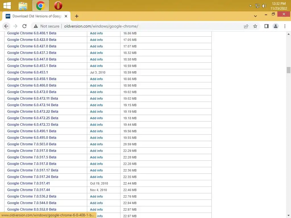Open Google Chrome 6.0.490.1 Beta link
The height and width of the screenshot is (218, 291).
click(x=32, y=131)
